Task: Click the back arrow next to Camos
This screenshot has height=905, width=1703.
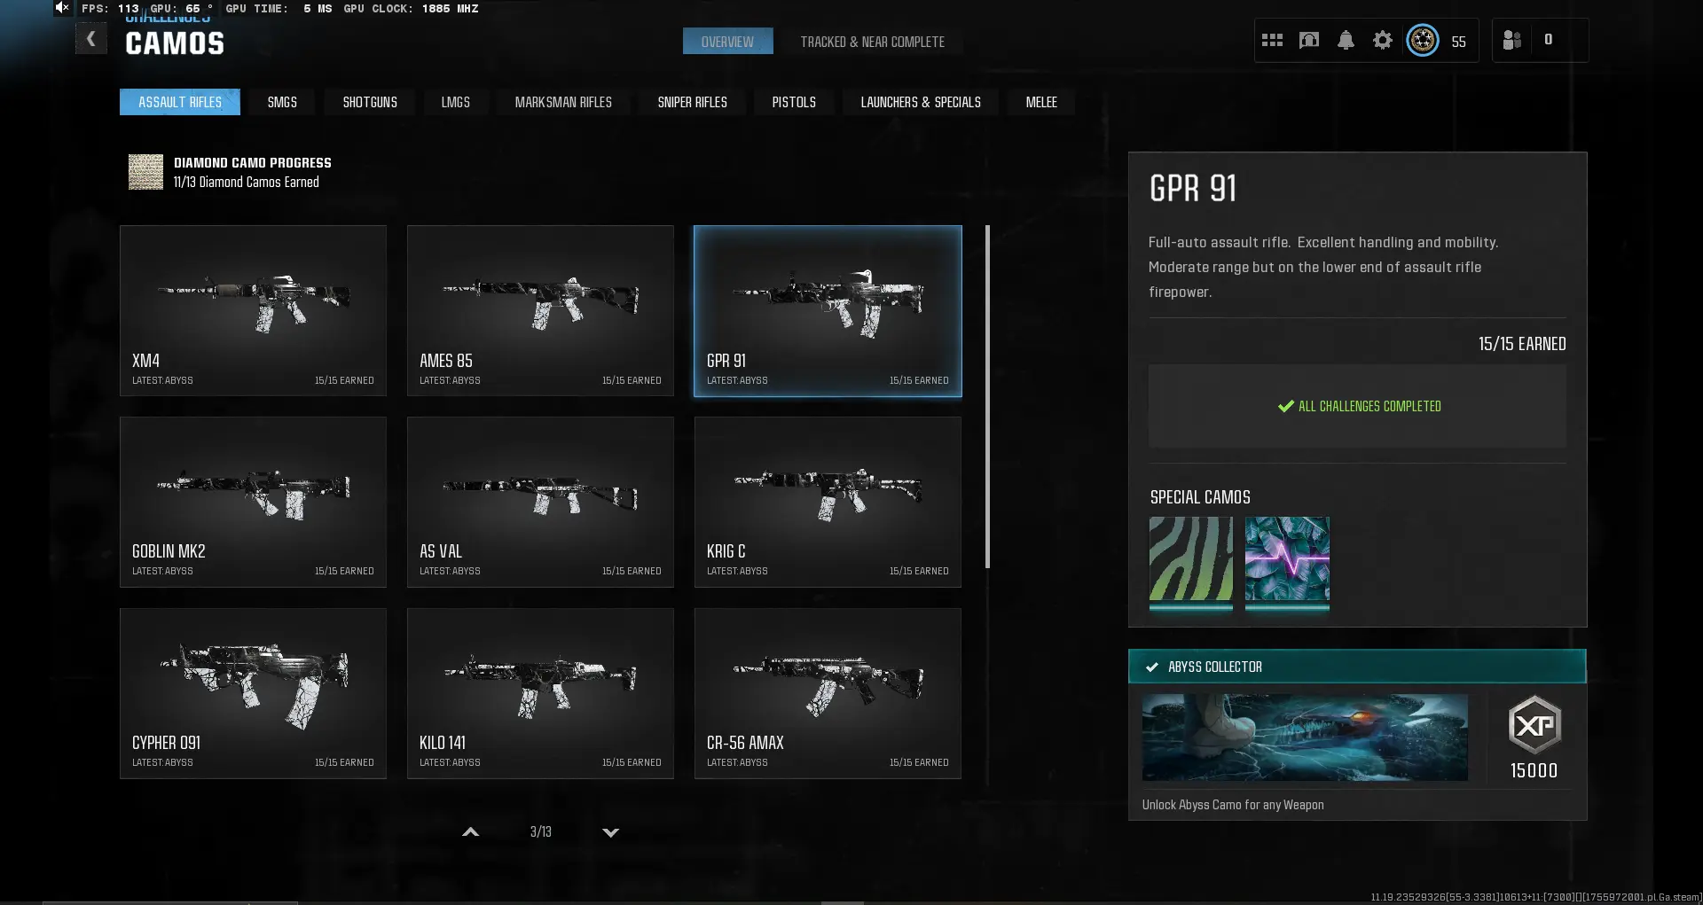Action: 90,39
